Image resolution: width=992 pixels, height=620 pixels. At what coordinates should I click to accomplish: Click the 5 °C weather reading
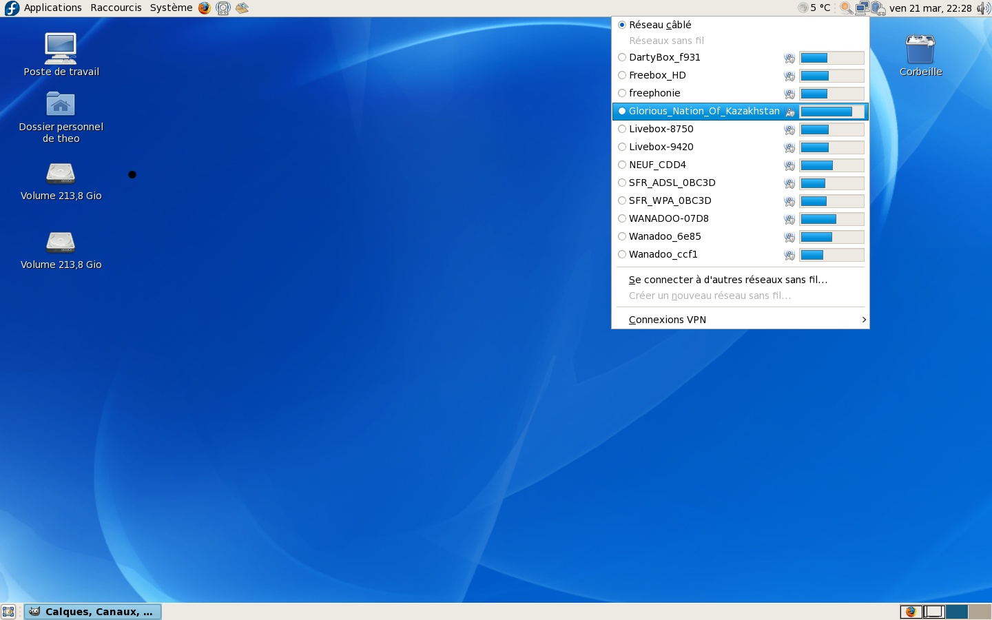820,8
